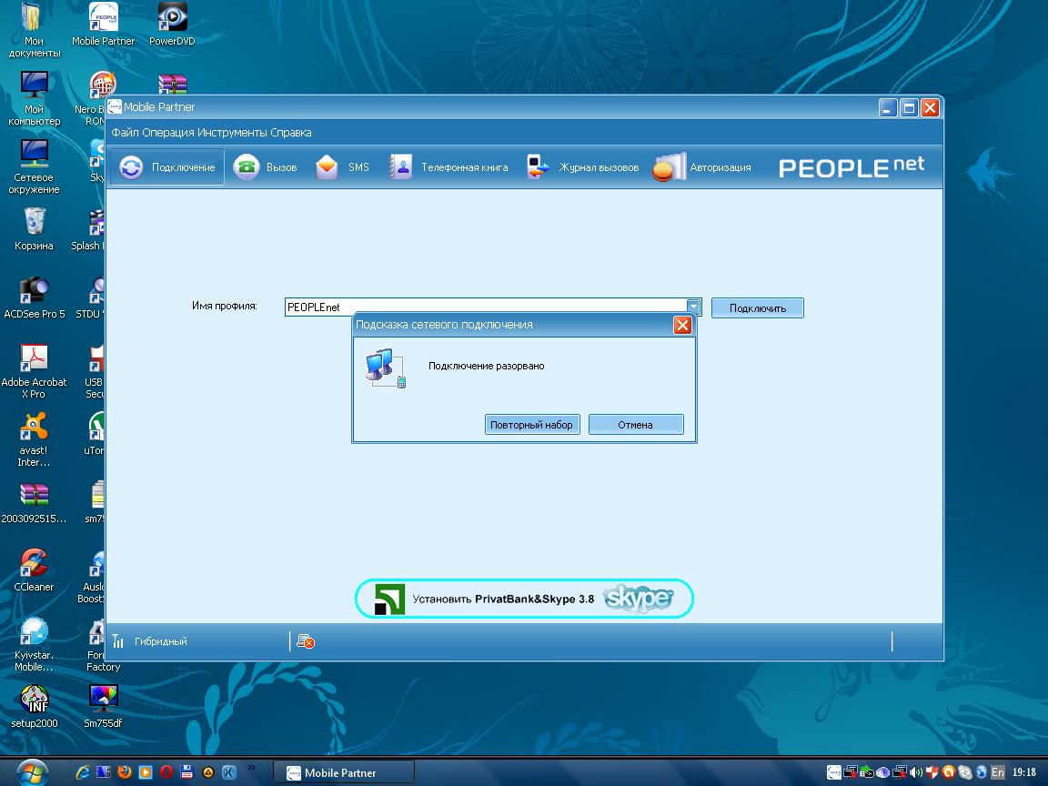Click the signal strength icon beside Гибридный
This screenshot has width=1048, height=786.
point(118,641)
